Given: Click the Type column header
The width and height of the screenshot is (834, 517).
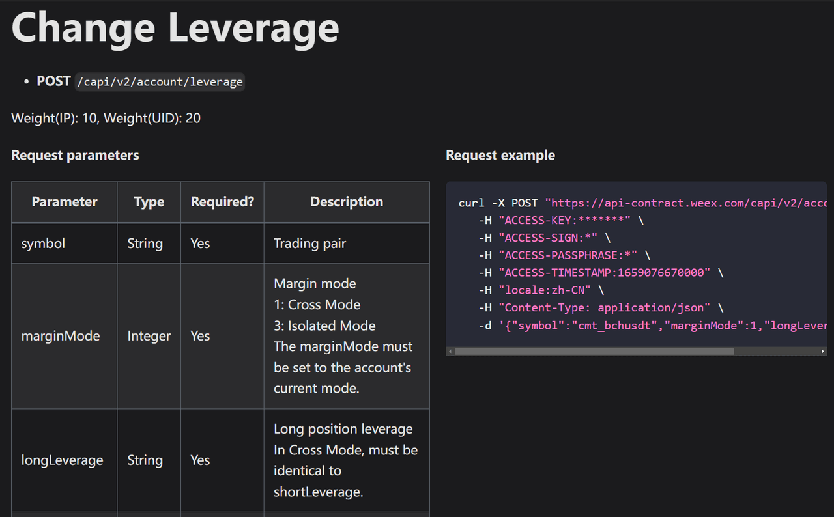Looking at the screenshot, I should click(x=149, y=201).
